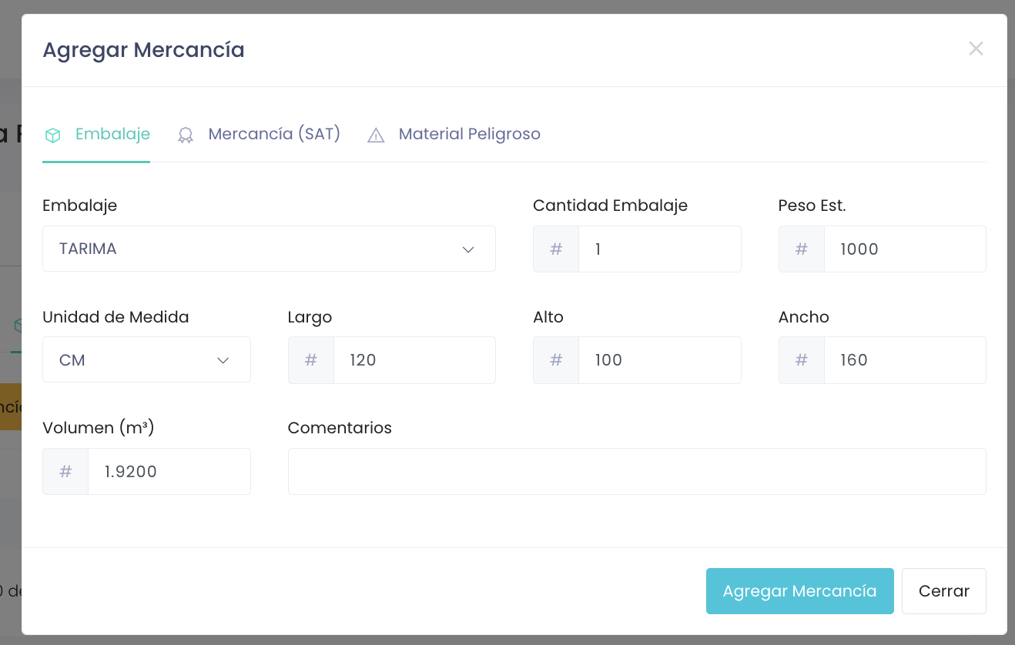The height and width of the screenshot is (645, 1015).
Task: Click the warning triangle icon for Material Peligroso
Action: coord(375,135)
